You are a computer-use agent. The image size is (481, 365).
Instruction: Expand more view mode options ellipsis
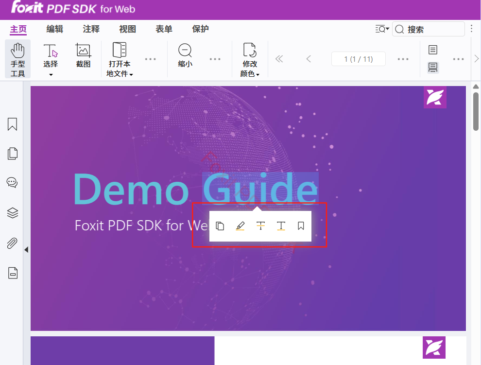tap(458, 59)
